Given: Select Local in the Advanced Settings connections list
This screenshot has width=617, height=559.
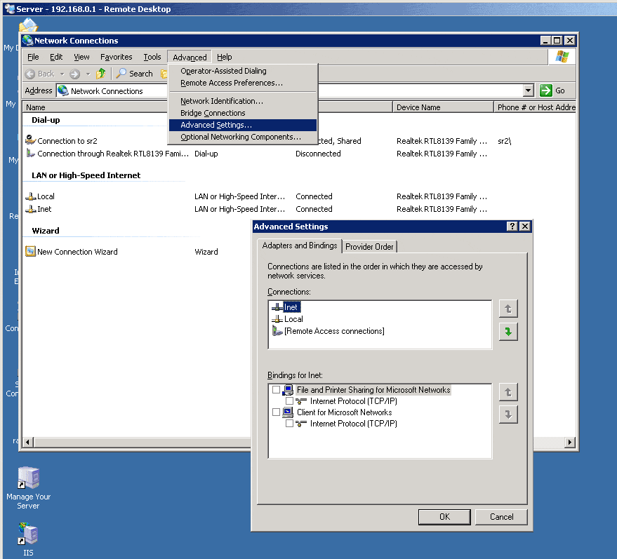Looking at the screenshot, I should [293, 319].
